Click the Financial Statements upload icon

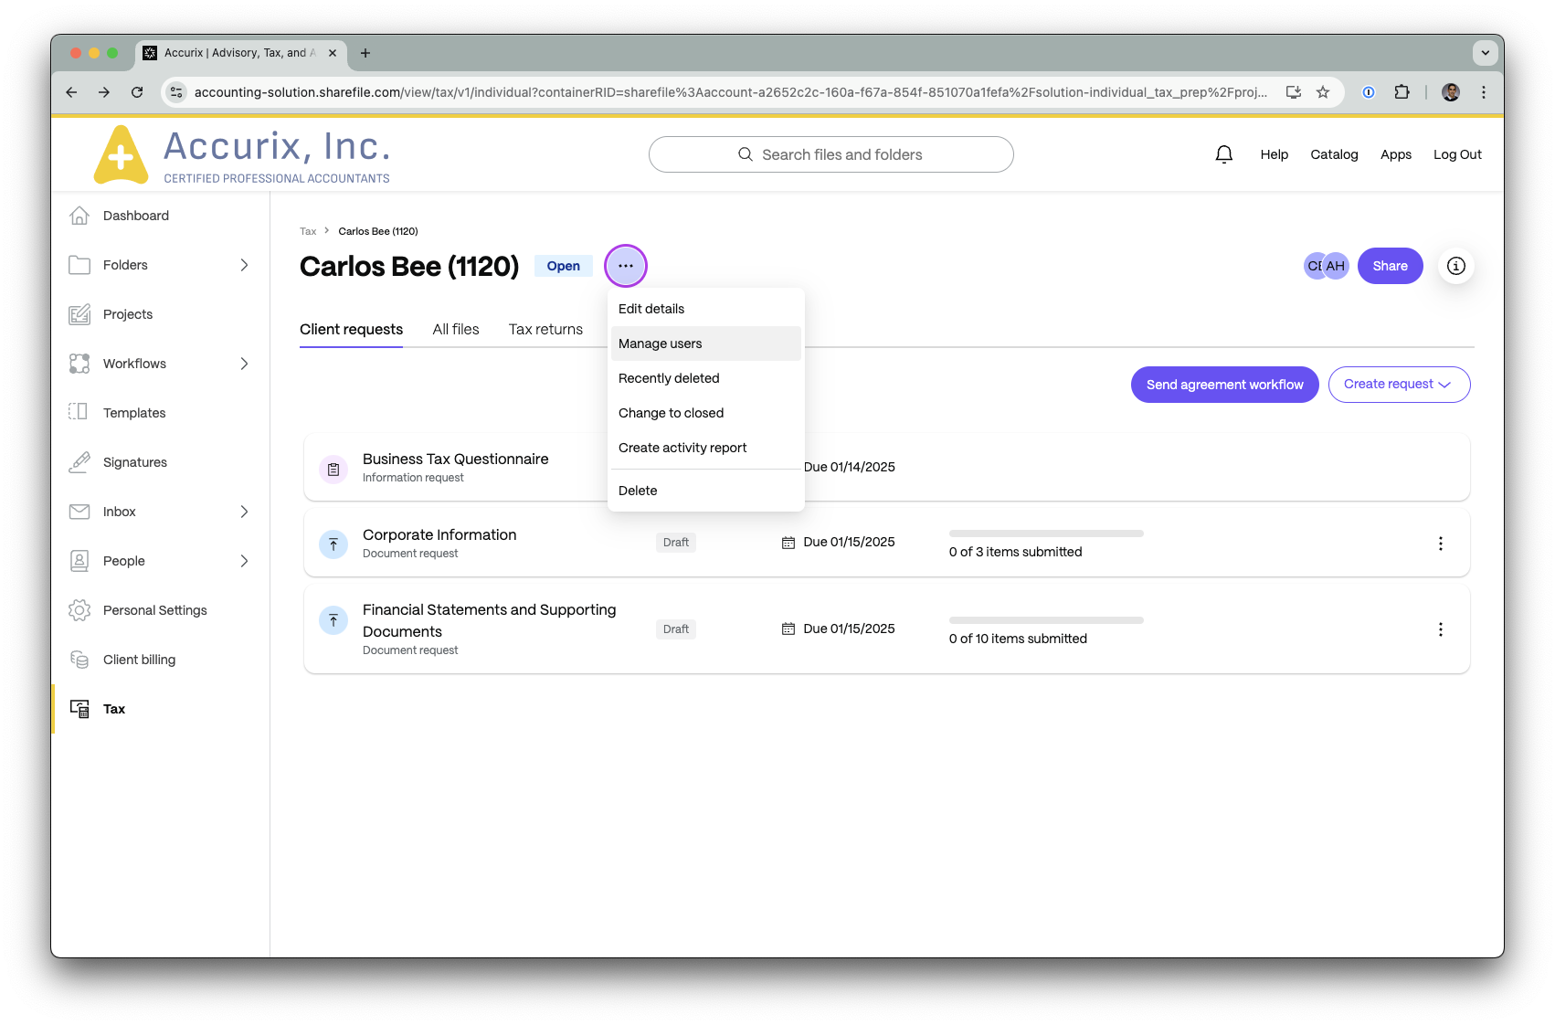pos(333,620)
